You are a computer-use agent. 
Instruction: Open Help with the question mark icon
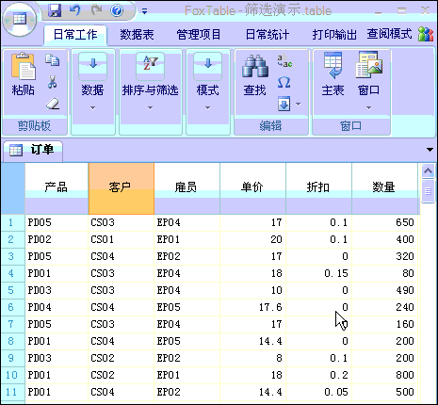(117, 10)
